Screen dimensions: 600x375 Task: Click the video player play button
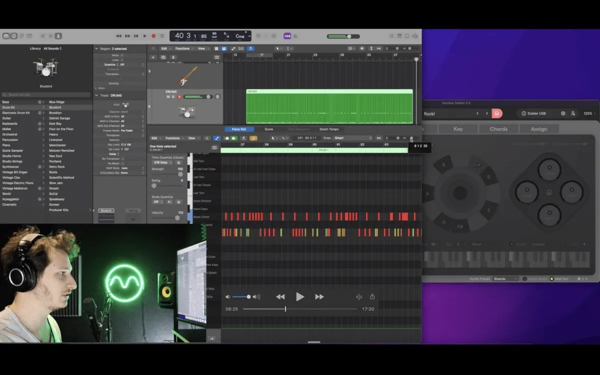pos(300,297)
